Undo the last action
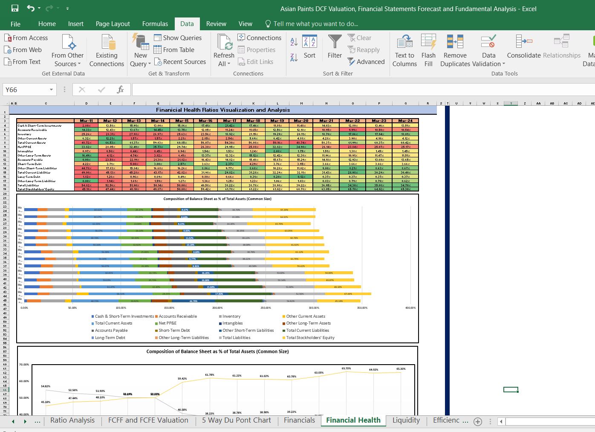595x432 pixels. (x=31, y=8)
